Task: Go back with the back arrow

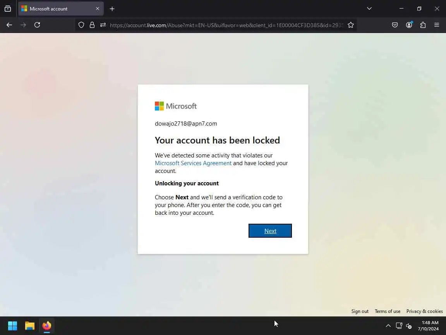Action: pos(9,25)
